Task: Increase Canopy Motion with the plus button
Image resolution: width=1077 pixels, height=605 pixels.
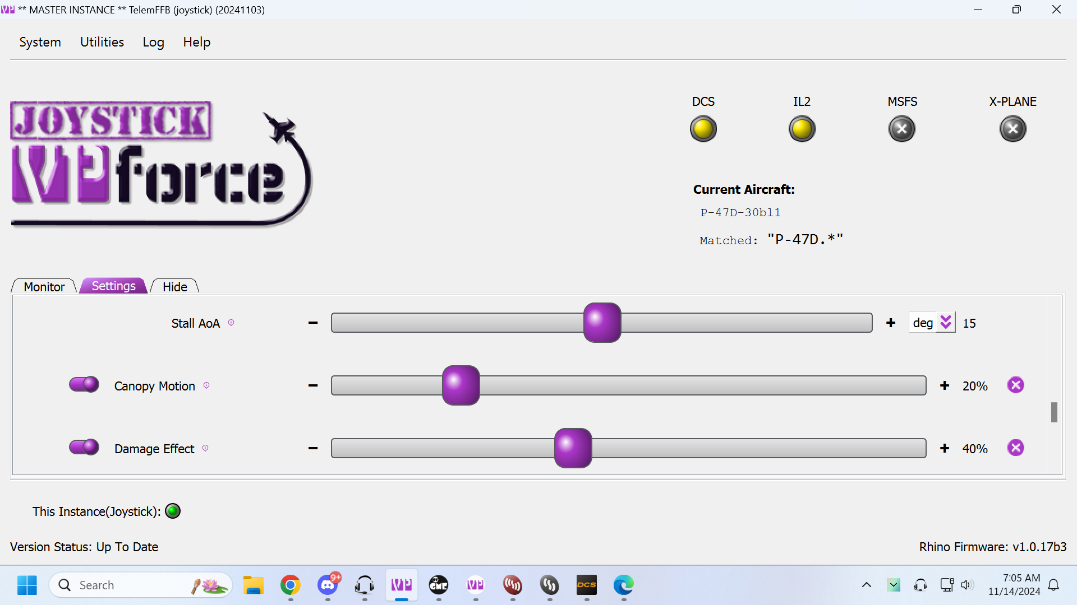Action: 945,385
